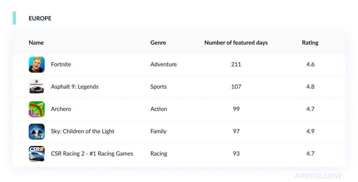Click the Number of featured days header

pyautogui.click(x=236, y=43)
